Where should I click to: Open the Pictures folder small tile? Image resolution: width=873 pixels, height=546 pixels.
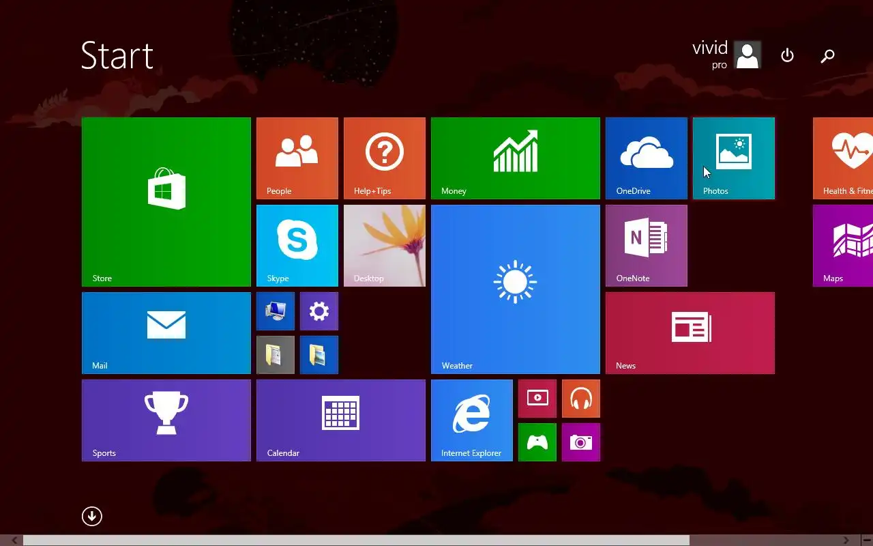(319, 355)
